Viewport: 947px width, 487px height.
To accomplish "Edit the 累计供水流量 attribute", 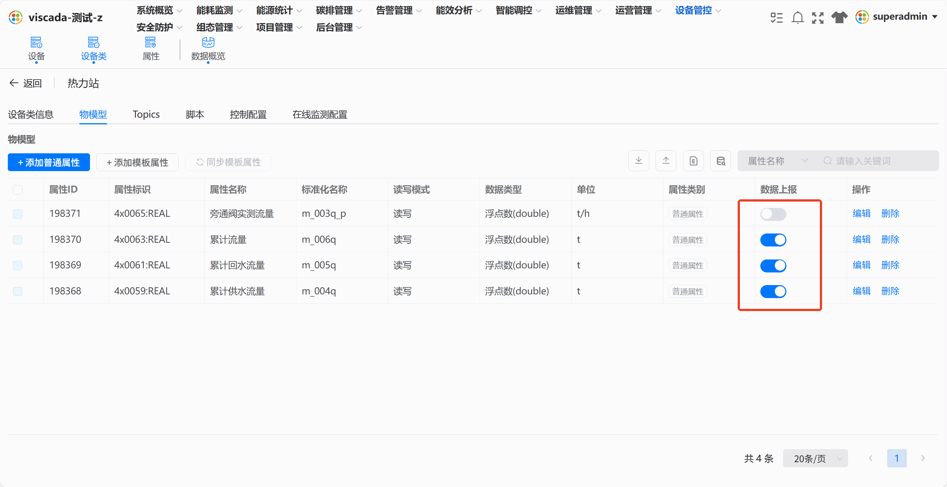I will click(x=861, y=291).
